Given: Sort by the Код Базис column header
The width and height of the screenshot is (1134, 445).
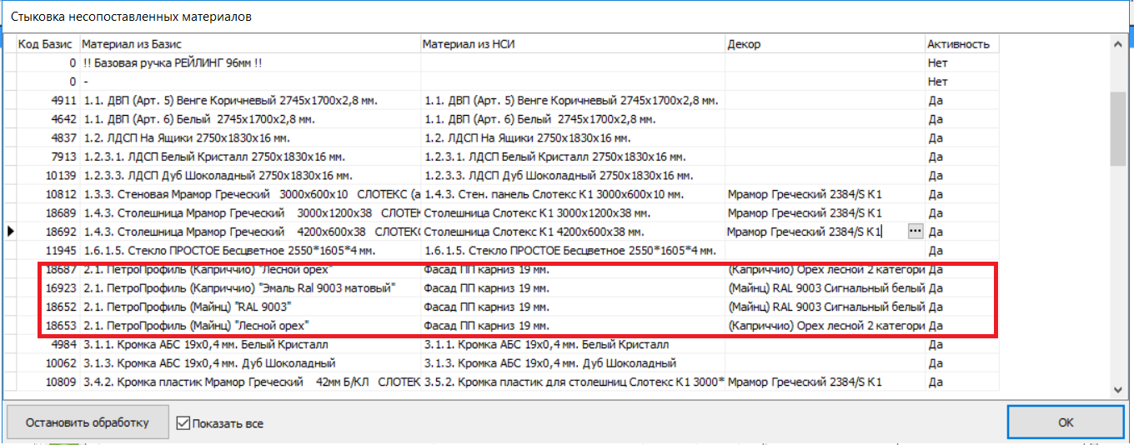Looking at the screenshot, I should click(46, 44).
